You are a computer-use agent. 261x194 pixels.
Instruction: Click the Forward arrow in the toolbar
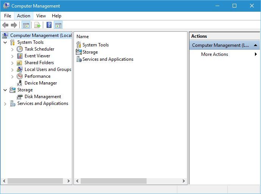coord(14,25)
